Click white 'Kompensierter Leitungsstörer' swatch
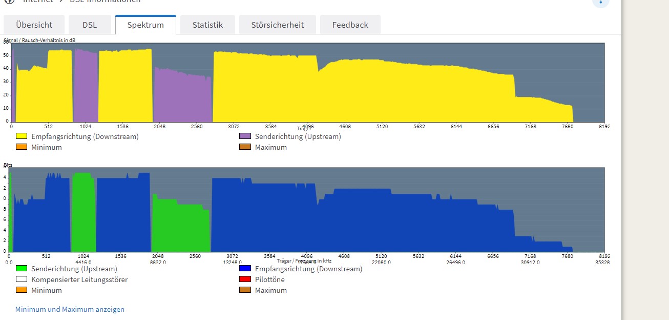The height and width of the screenshot is (320, 669). (x=22, y=279)
